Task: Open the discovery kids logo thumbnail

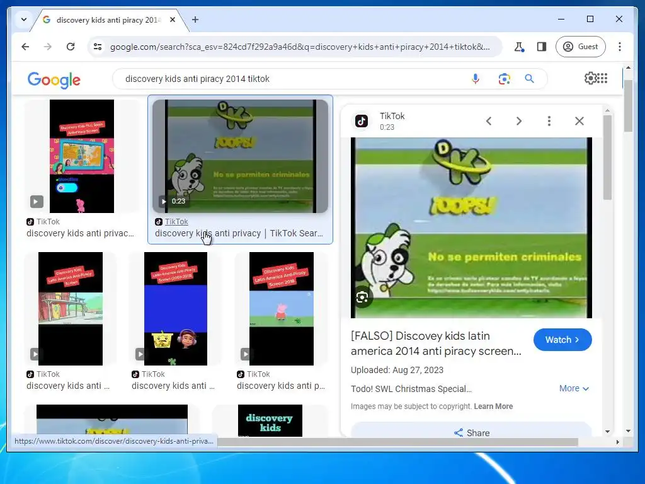Action: pyautogui.click(x=270, y=420)
